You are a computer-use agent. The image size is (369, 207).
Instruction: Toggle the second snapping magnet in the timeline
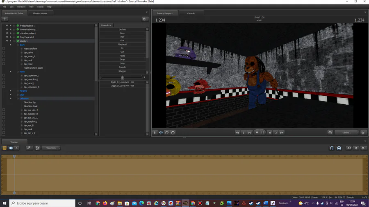tap(339, 148)
